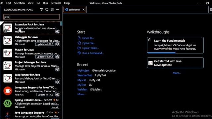Open manage gear for Test Runner for Java
The image size is (212, 119).
(58, 82)
